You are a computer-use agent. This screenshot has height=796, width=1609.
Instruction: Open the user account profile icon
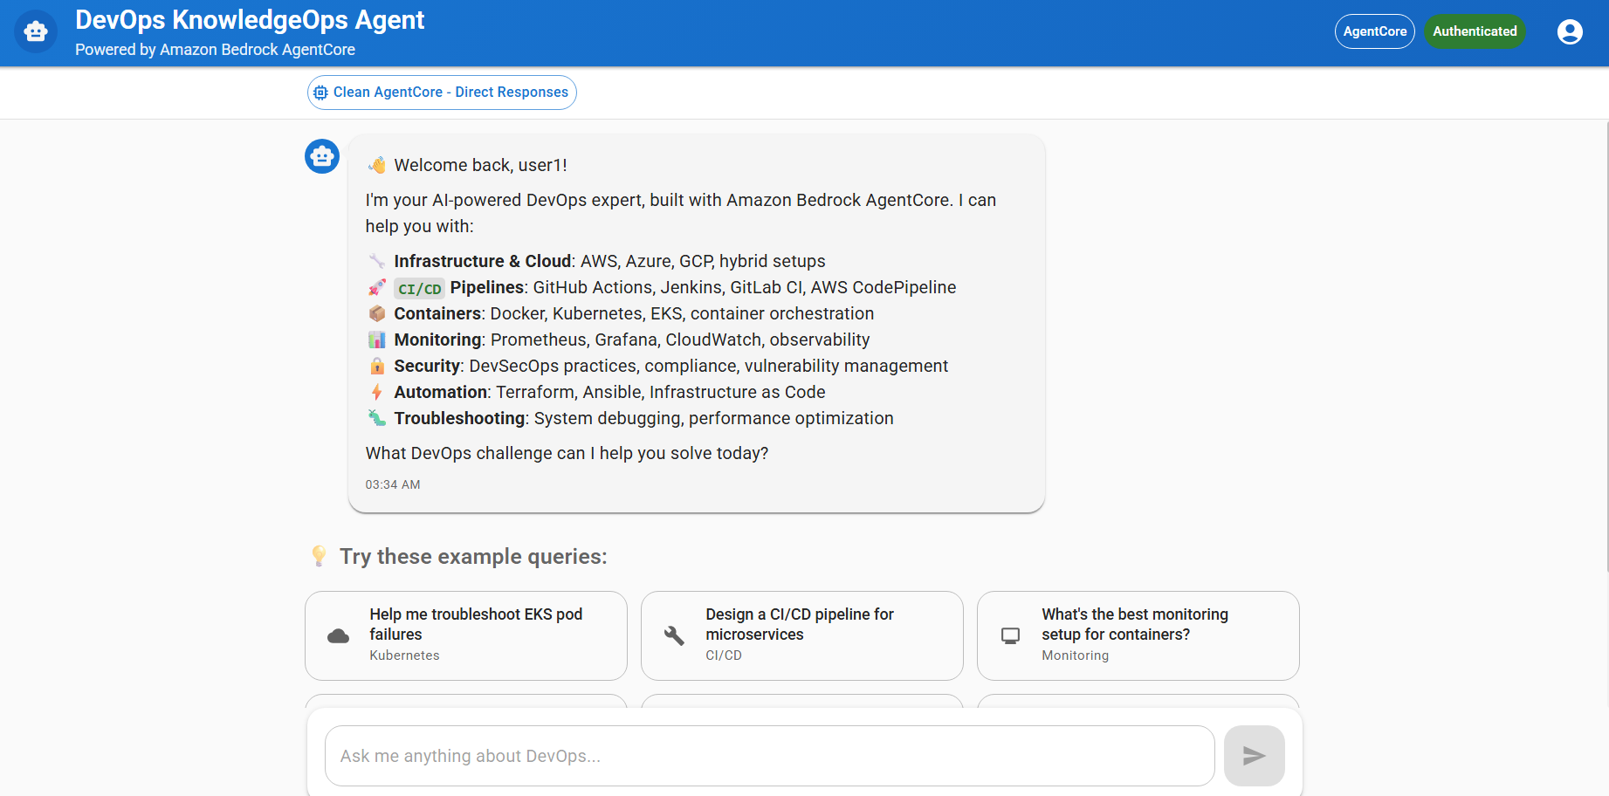click(x=1569, y=32)
